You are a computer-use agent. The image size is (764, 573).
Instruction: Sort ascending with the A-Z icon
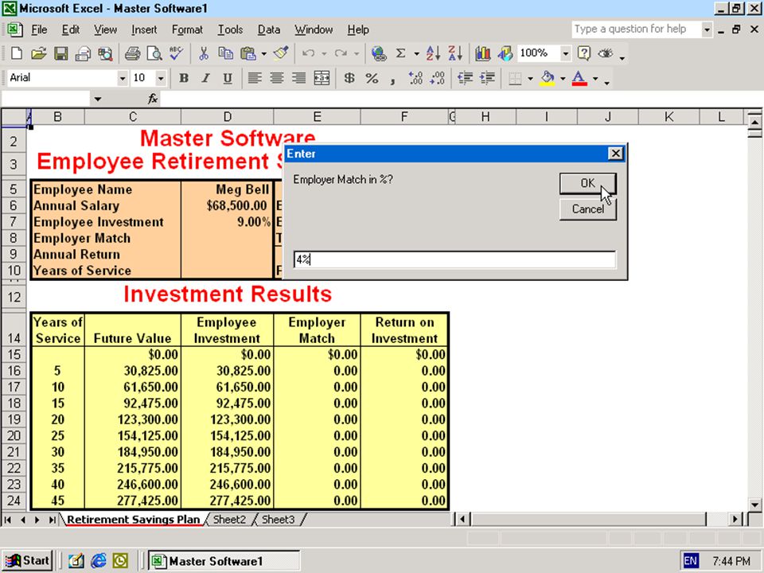pos(433,53)
